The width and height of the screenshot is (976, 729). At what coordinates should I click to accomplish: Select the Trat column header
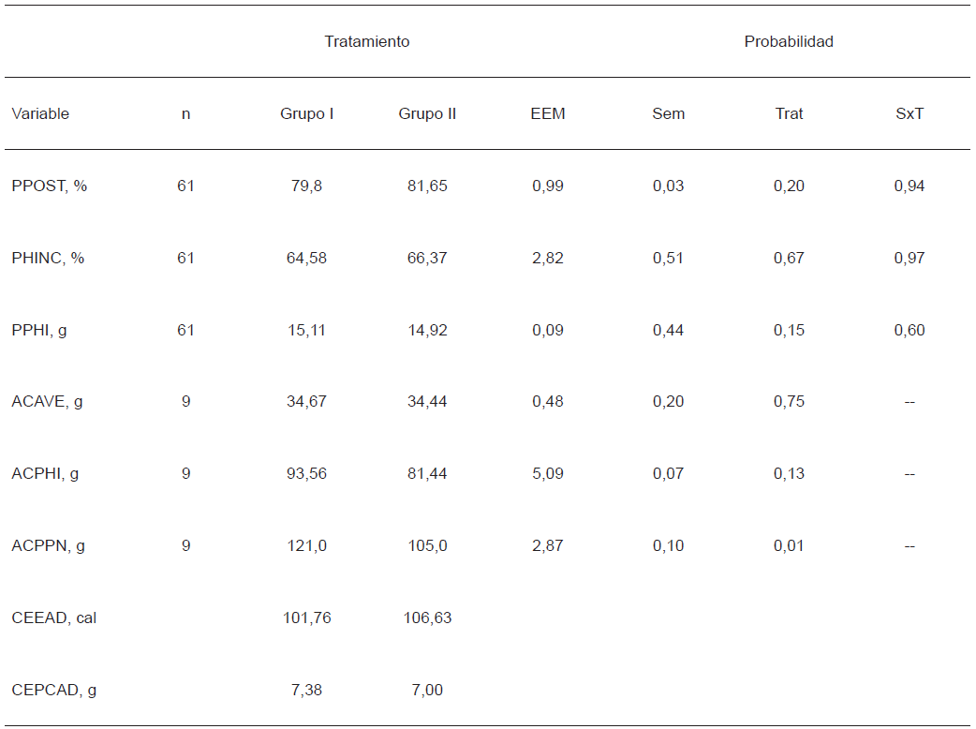pyautogui.click(x=789, y=113)
